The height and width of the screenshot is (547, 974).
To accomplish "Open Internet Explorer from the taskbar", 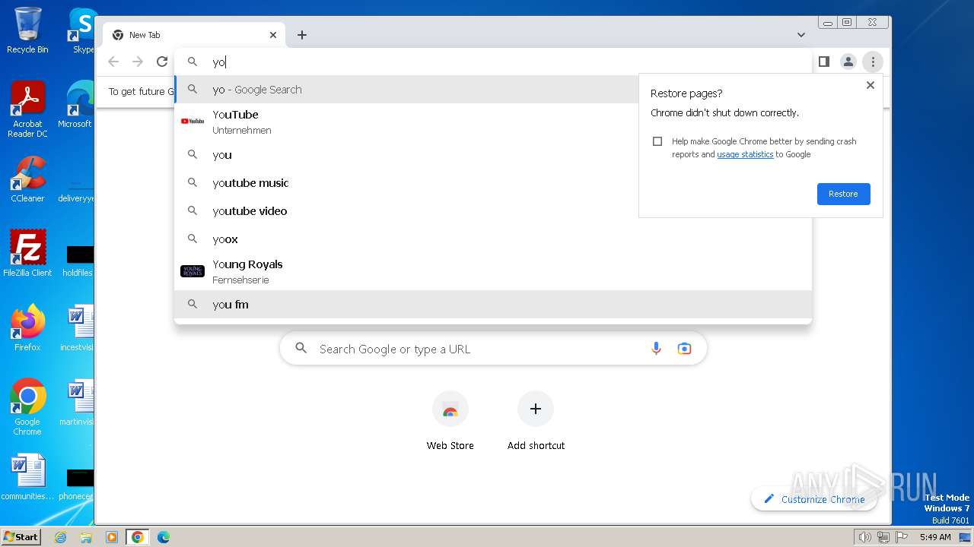I will point(60,537).
